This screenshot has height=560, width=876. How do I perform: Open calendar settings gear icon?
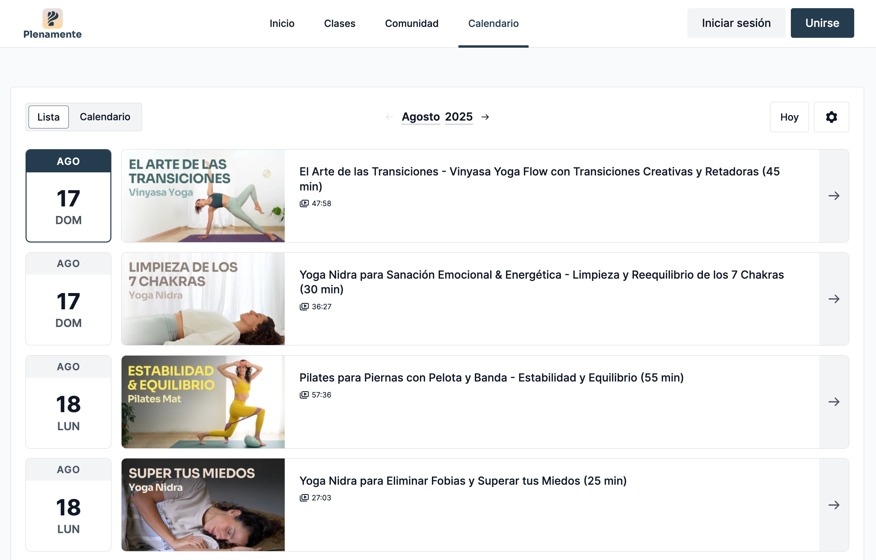click(831, 117)
